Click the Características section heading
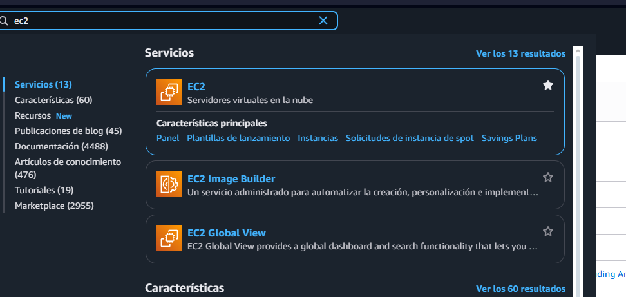Viewport: 626px width, 297px height. 184,288
